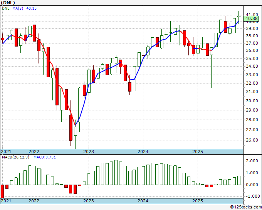Click the 27.00 price axis label

tap(252, 130)
